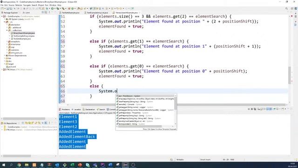Open the Eclipse icon on the taskbar

[125, 165]
